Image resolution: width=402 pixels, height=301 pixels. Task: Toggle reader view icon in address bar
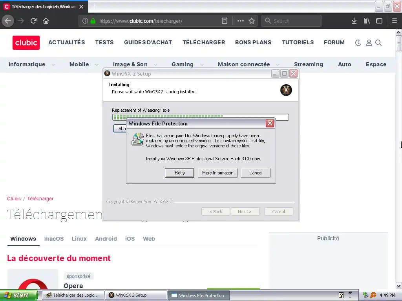[224, 21]
